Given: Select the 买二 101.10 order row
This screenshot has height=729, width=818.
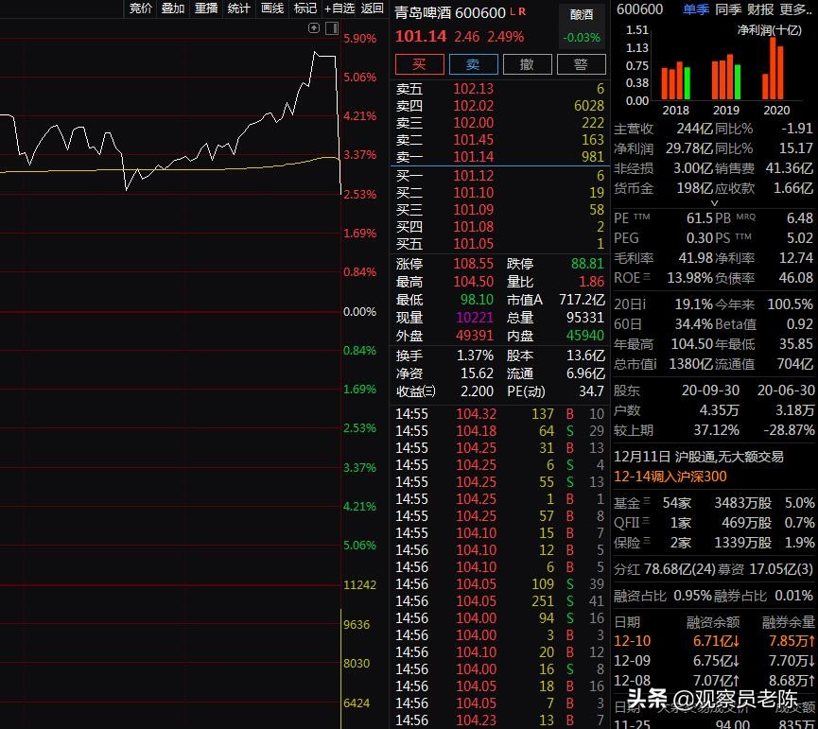Looking at the screenshot, I should 499,193.
